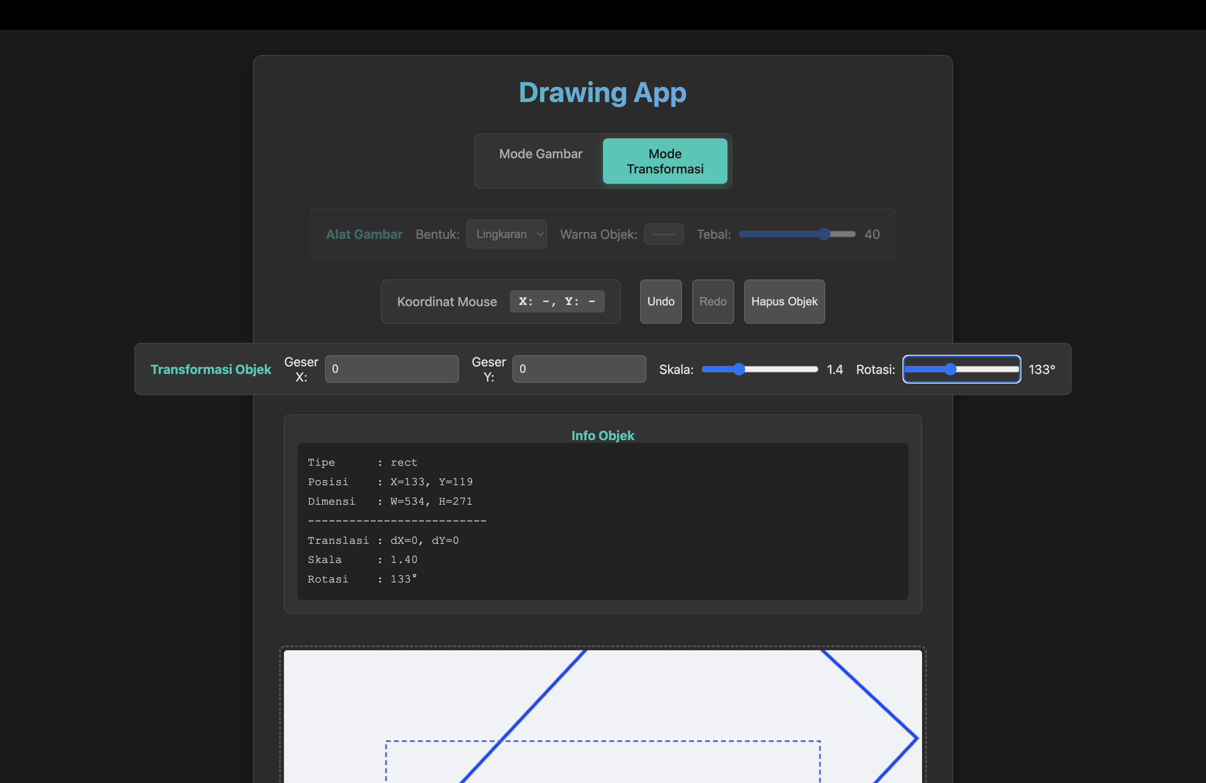This screenshot has height=783, width=1206.
Task: Click the Info Objek heading
Action: coord(603,436)
